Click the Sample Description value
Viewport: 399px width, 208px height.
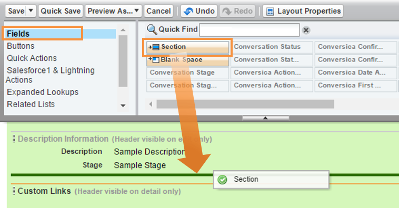coord(149,152)
